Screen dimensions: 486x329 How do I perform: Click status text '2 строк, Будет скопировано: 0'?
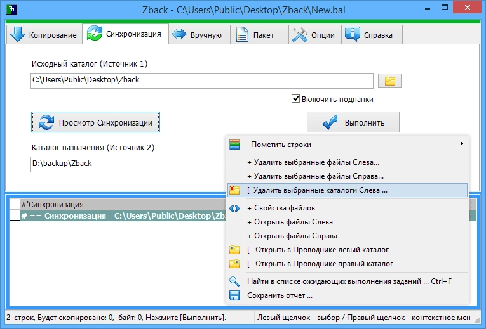point(116,318)
